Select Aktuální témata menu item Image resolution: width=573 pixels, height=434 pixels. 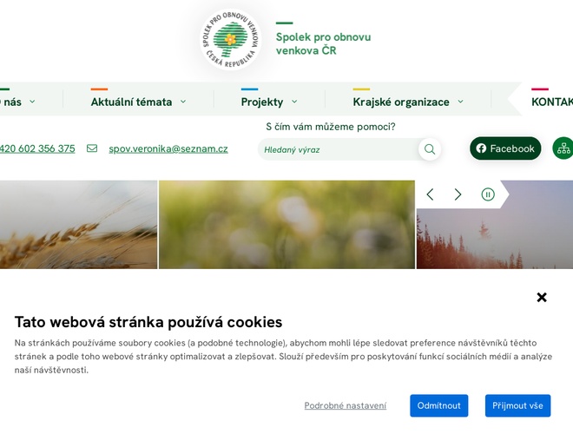pyautogui.click(x=131, y=102)
